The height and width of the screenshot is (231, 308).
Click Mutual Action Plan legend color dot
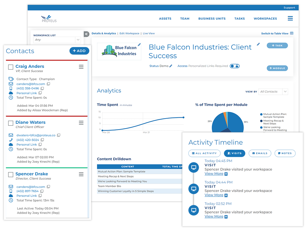point(261,114)
